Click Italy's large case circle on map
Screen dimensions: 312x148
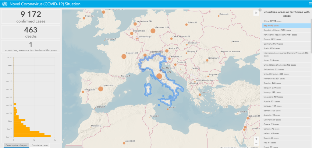[x=159, y=76]
